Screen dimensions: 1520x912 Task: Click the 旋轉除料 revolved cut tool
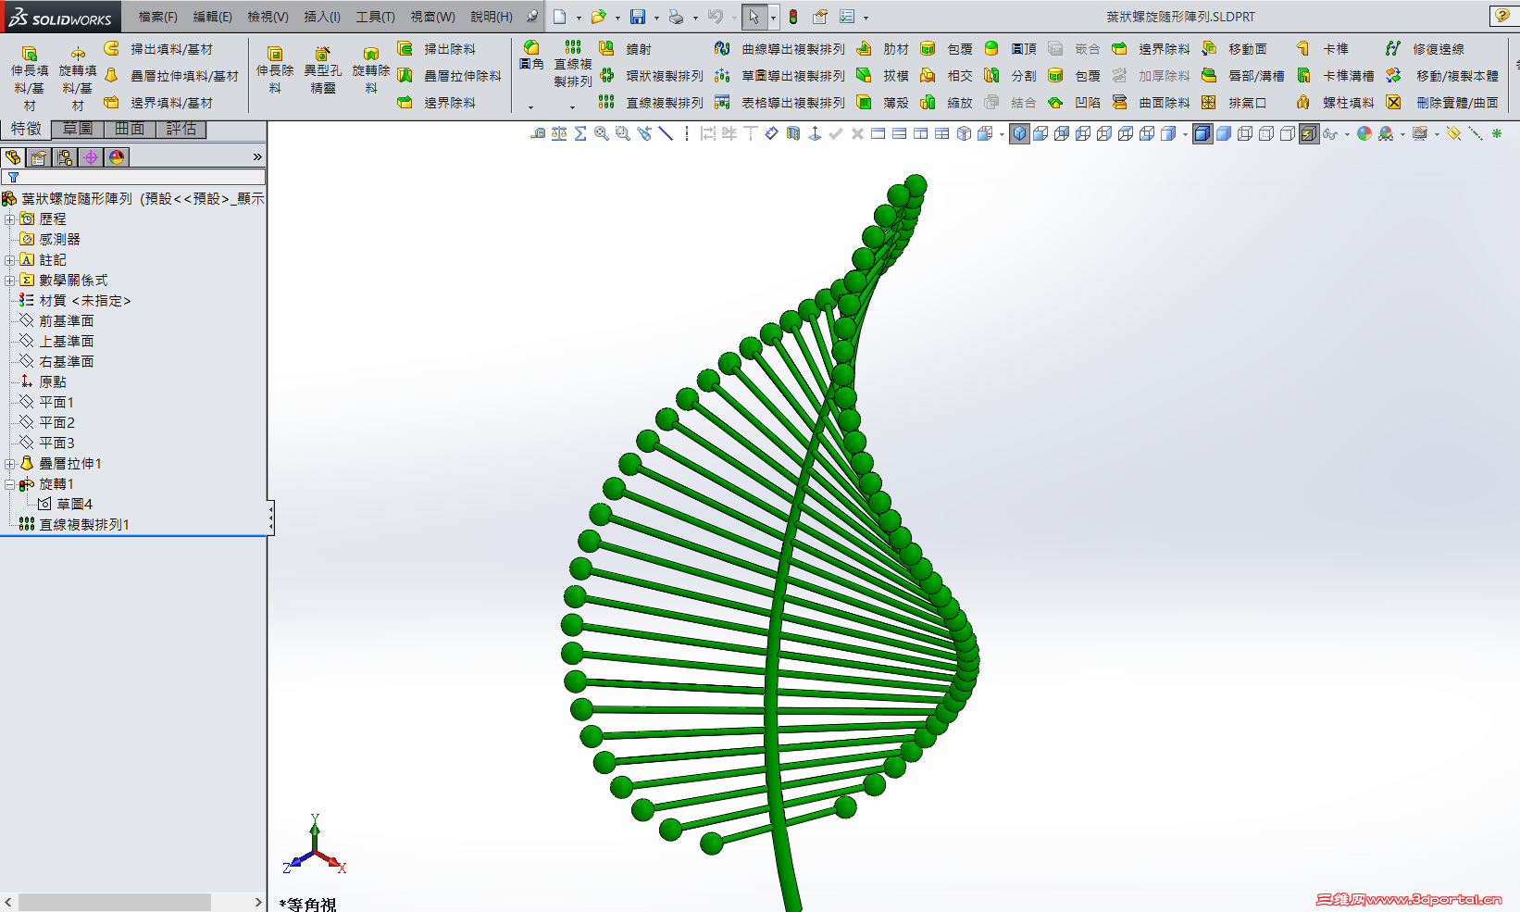[371, 69]
